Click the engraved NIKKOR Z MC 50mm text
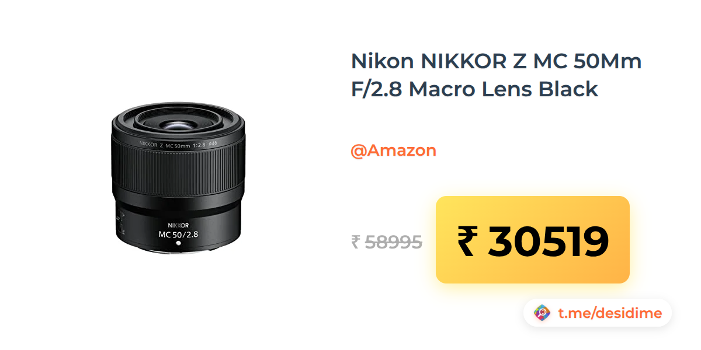The image size is (701, 350). [x=178, y=143]
